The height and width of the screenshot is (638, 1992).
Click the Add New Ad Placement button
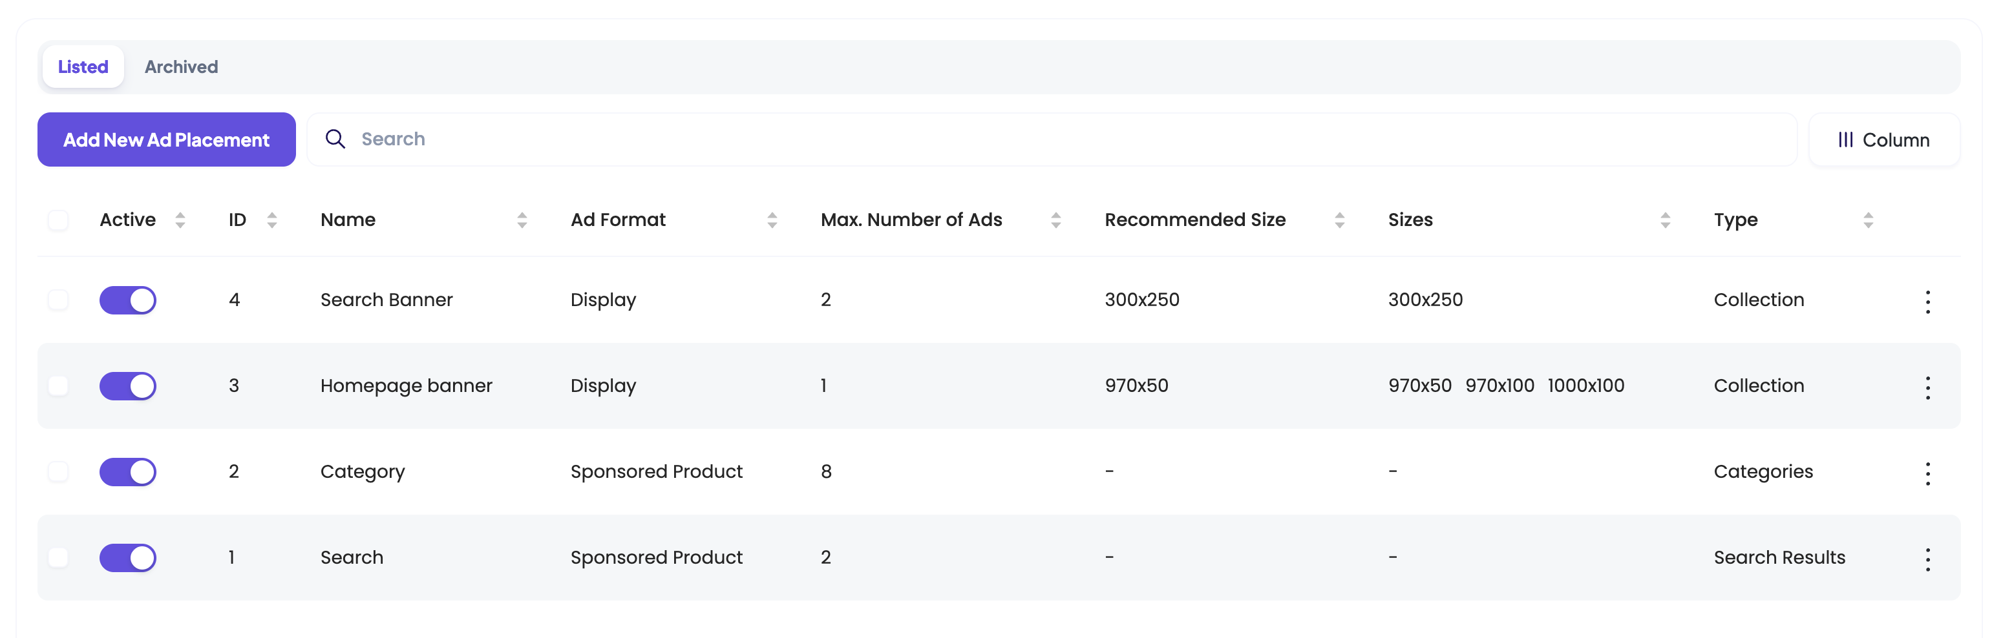click(x=166, y=139)
